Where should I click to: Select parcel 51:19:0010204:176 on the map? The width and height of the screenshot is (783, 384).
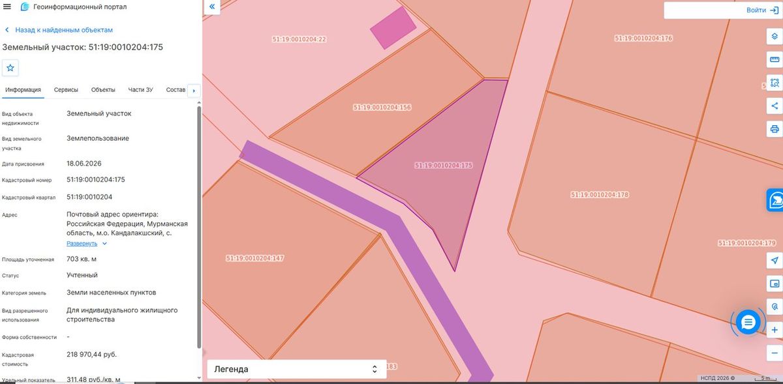tap(643, 38)
